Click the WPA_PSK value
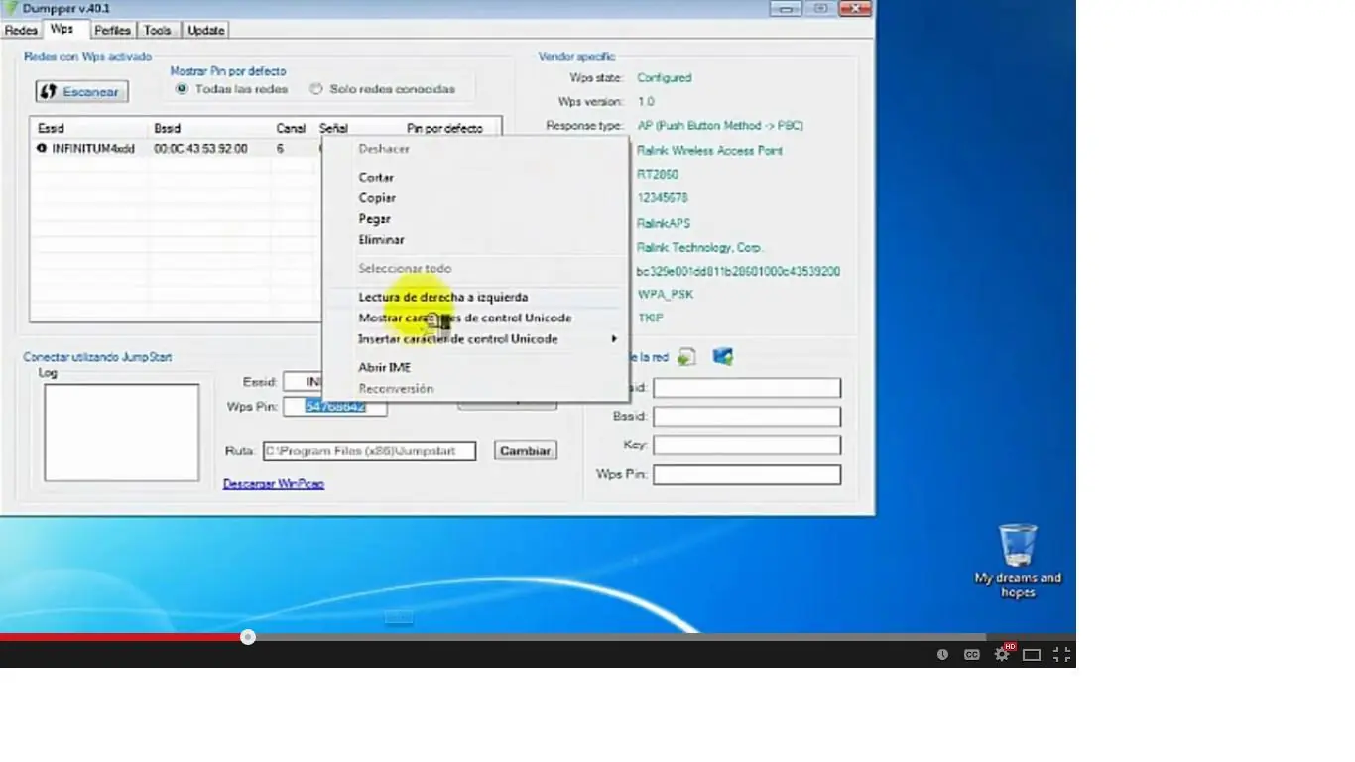The height and width of the screenshot is (762, 1355). 666,295
